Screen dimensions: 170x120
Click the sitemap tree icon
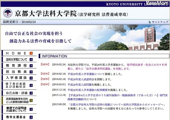[150, 22]
